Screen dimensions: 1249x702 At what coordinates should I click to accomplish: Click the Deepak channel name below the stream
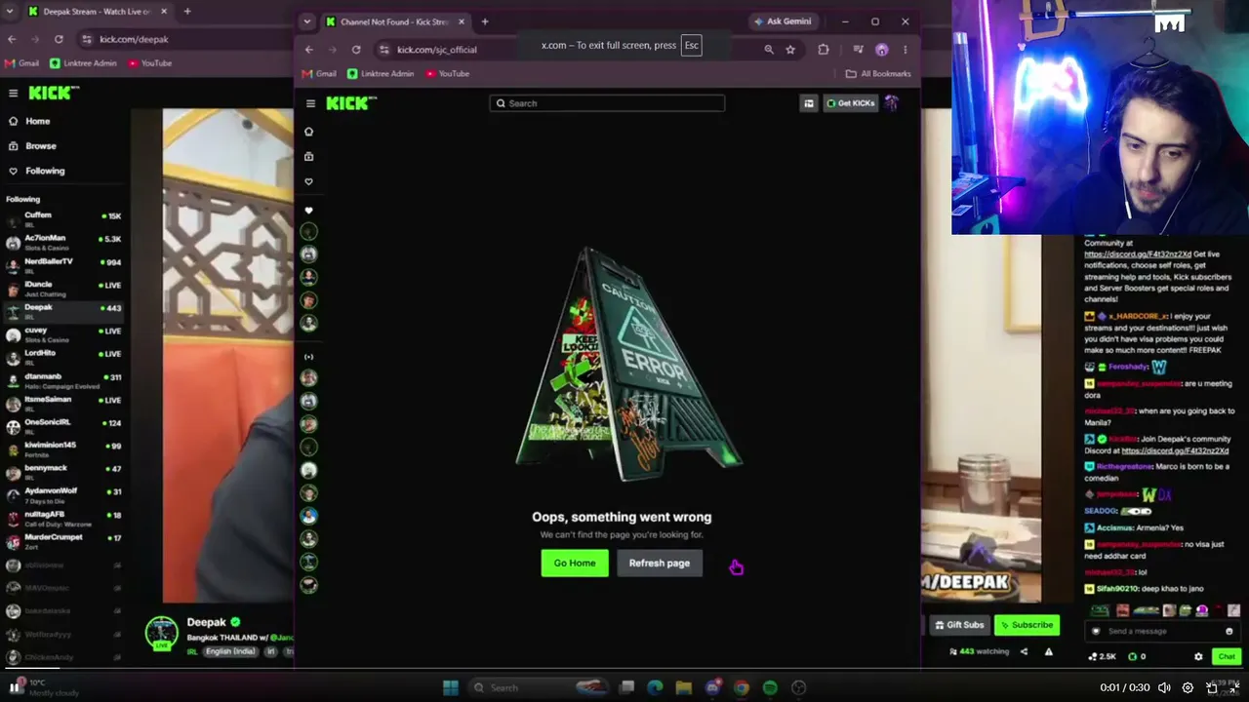(206, 622)
